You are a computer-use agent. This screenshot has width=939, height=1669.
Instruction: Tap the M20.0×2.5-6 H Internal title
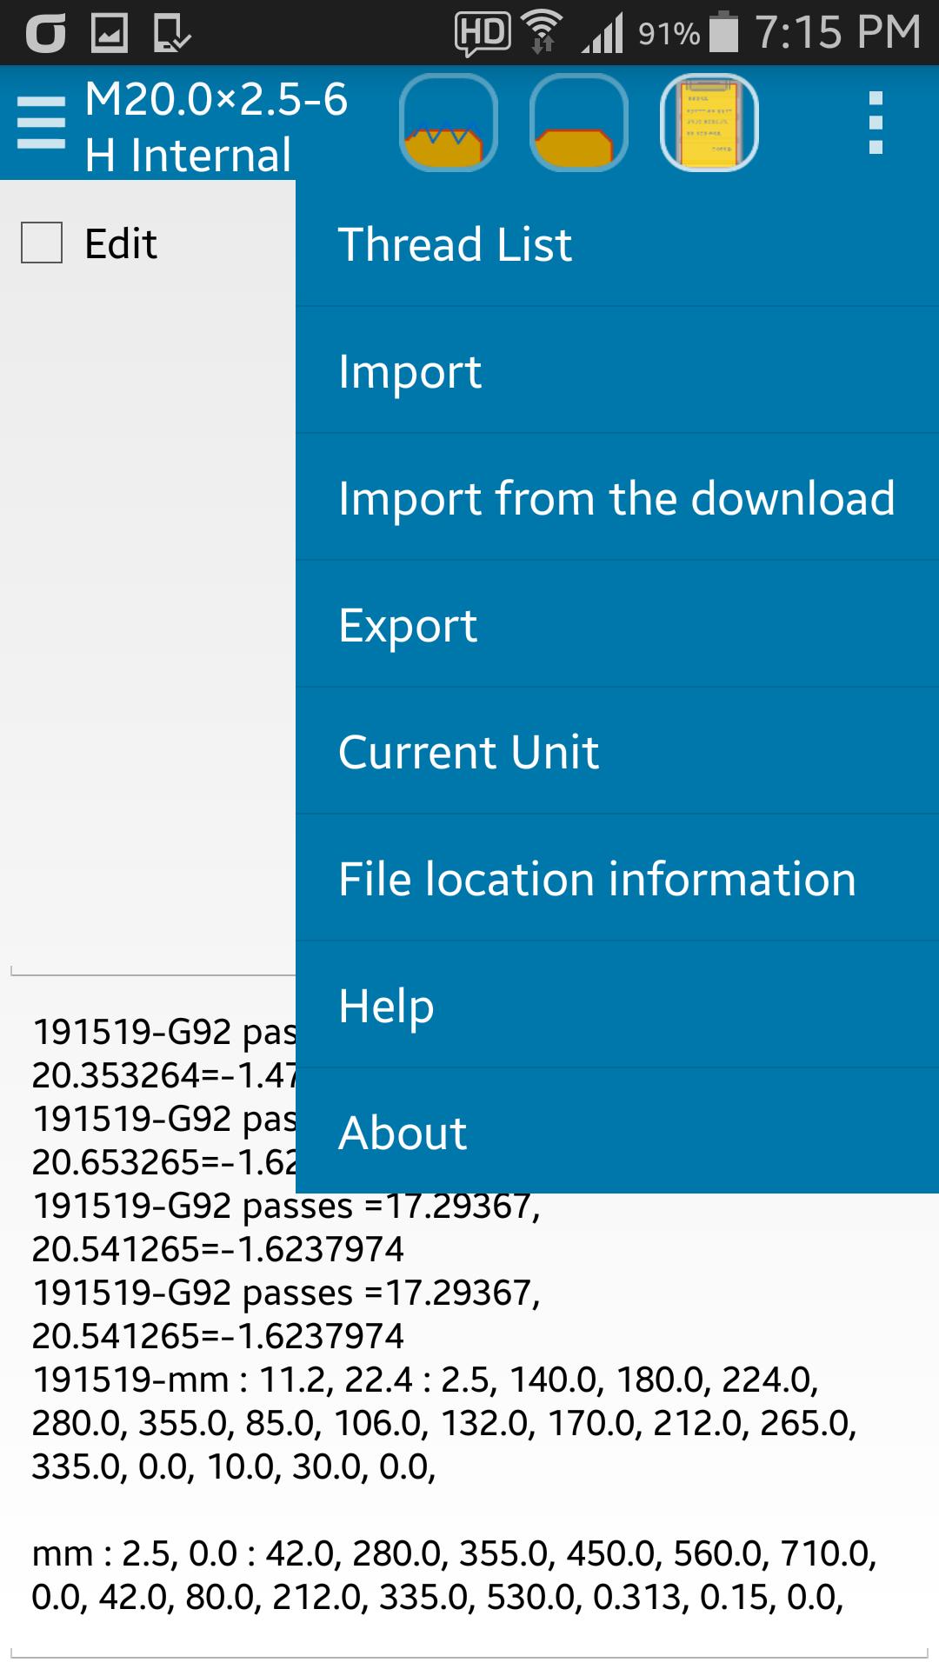216,126
